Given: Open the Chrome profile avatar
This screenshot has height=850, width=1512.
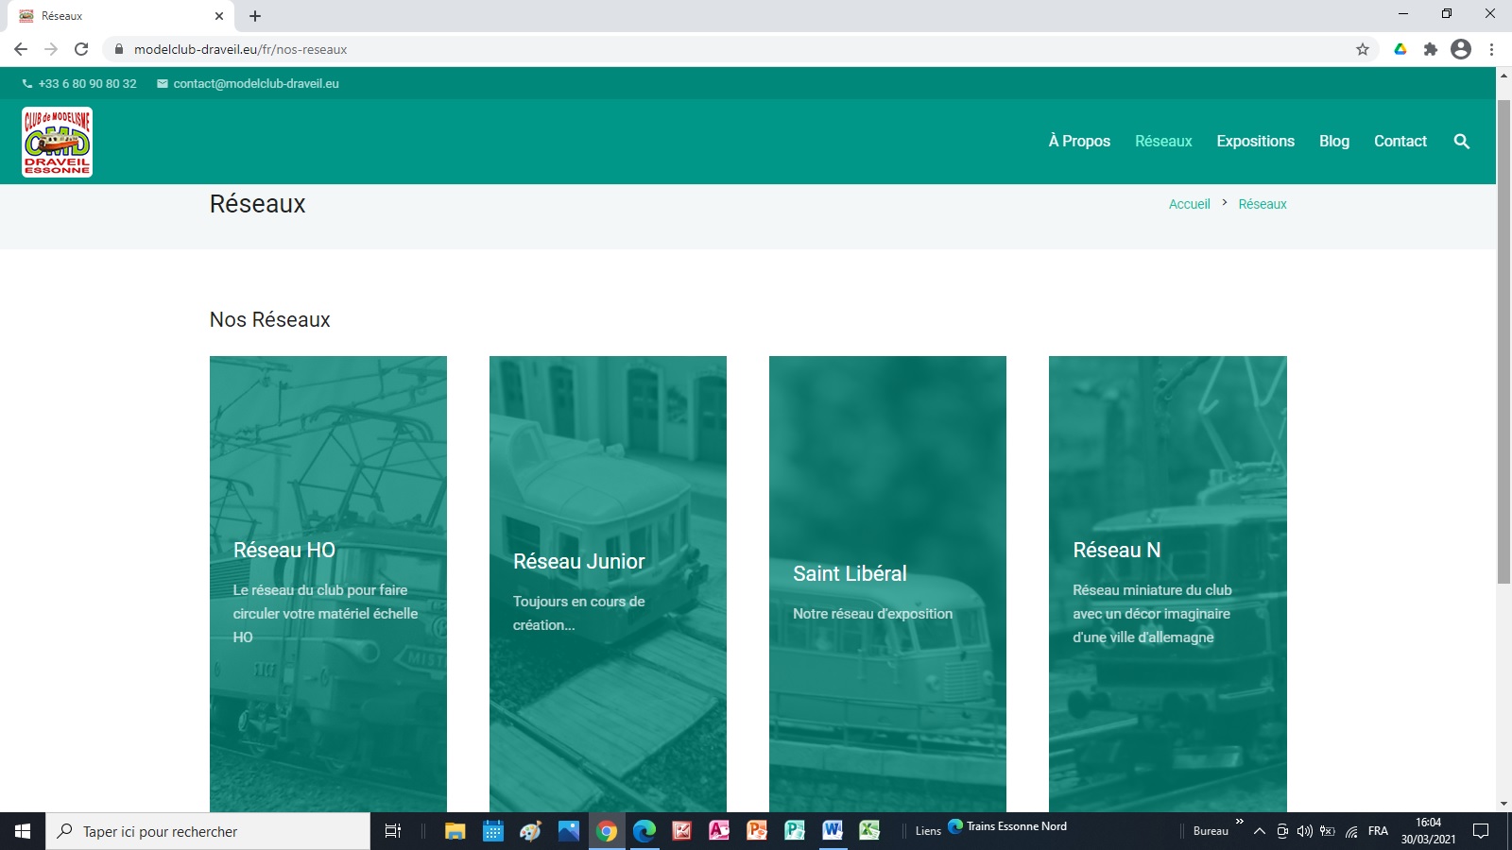Looking at the screenshot, I should 1461,49.
